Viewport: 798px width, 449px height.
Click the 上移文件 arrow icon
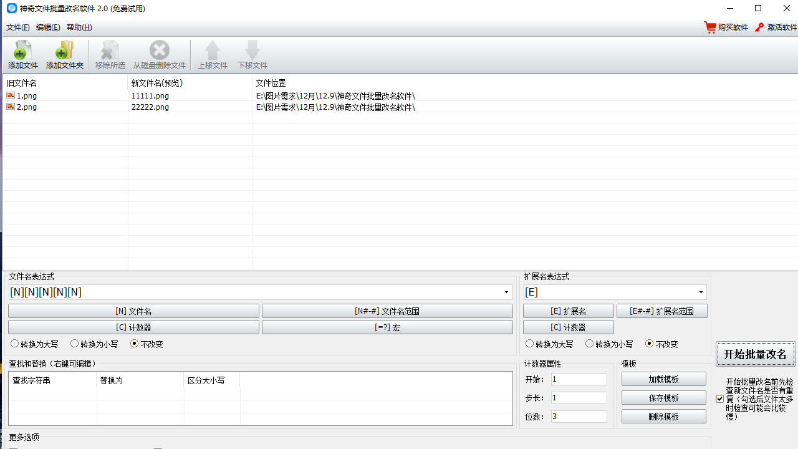[213, 54]
